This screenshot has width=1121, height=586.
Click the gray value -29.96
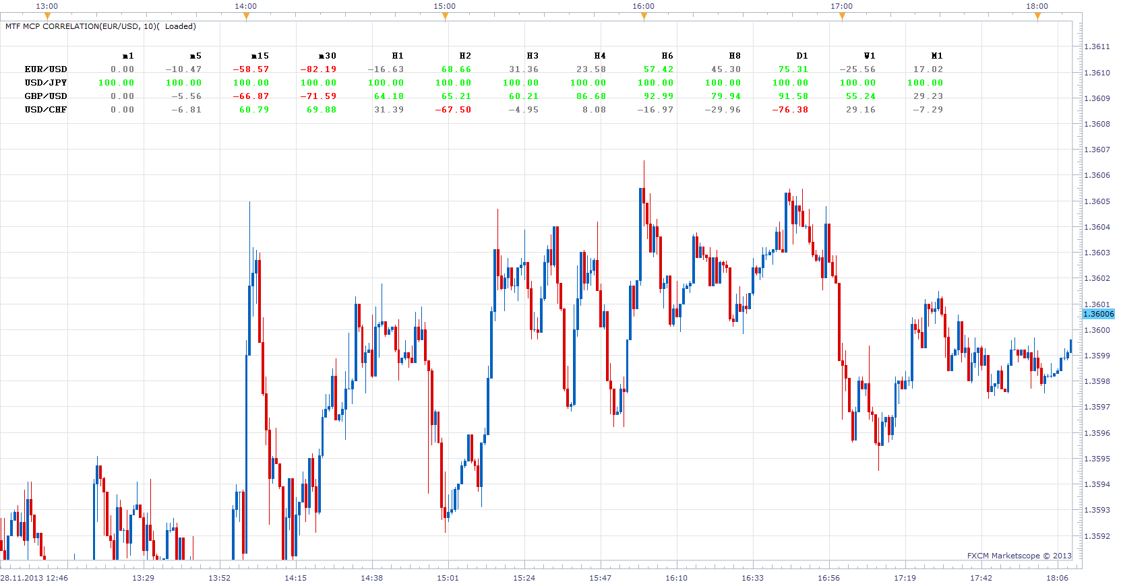coord(723,110)
